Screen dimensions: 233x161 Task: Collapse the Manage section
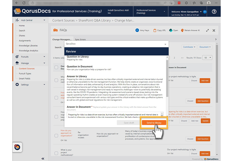(x=44, y=63)
